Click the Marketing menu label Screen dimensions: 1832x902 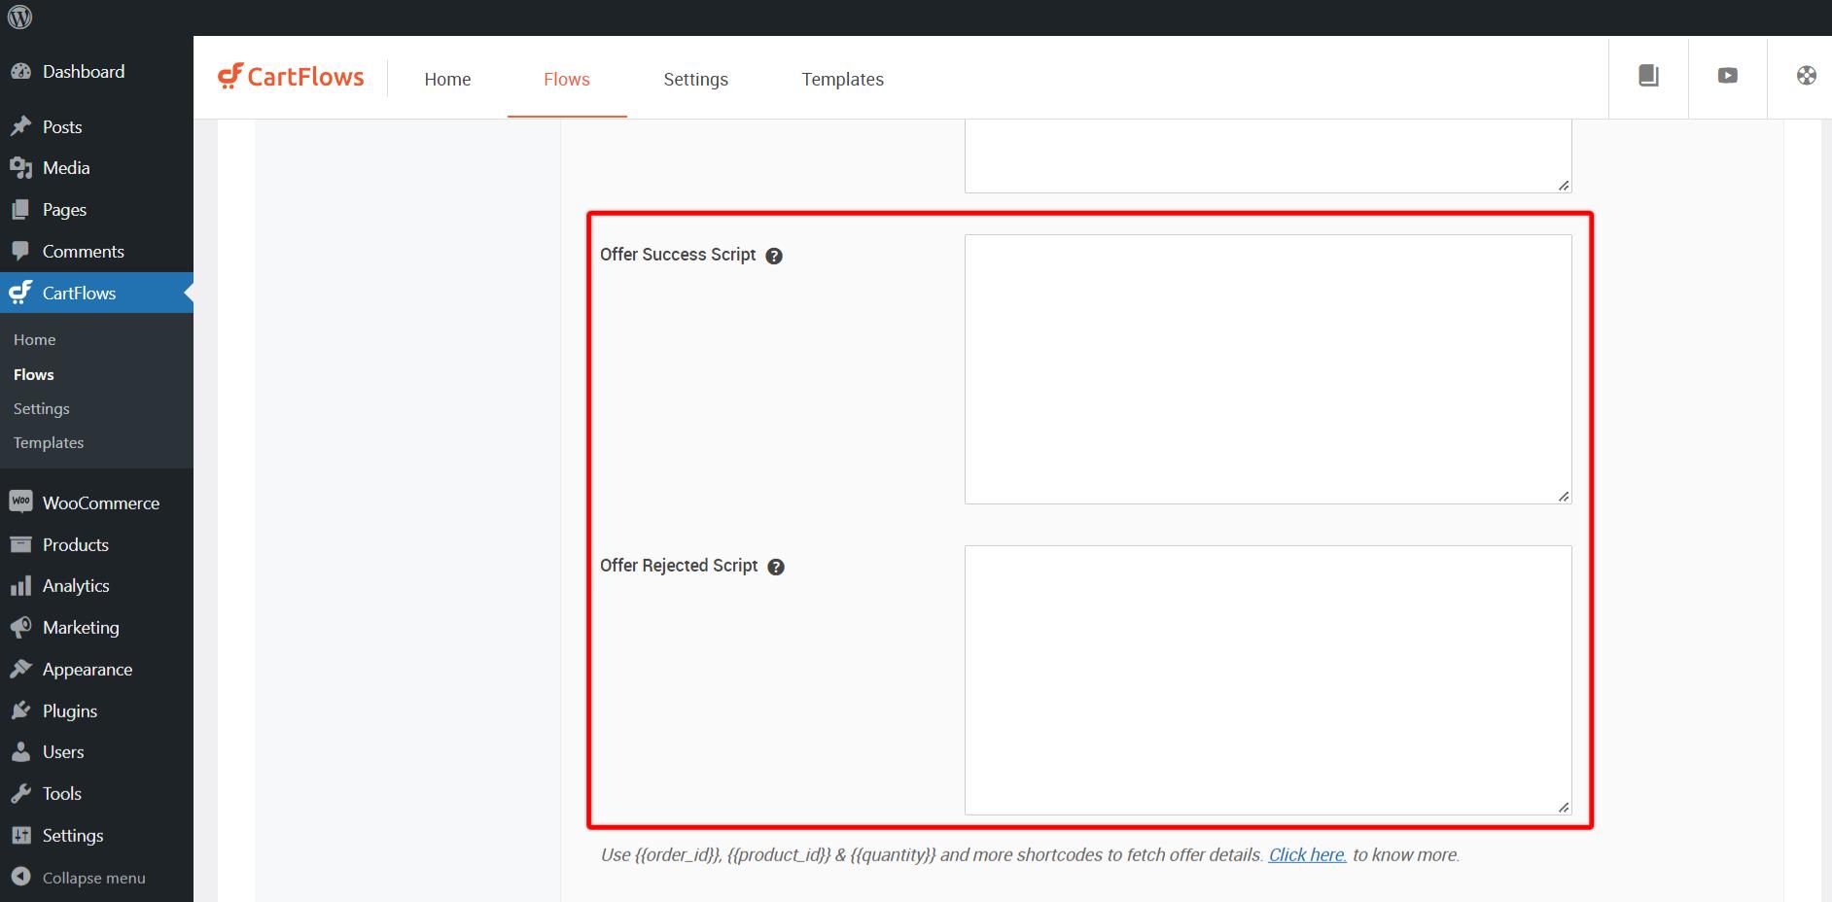(x=81, y=628)
